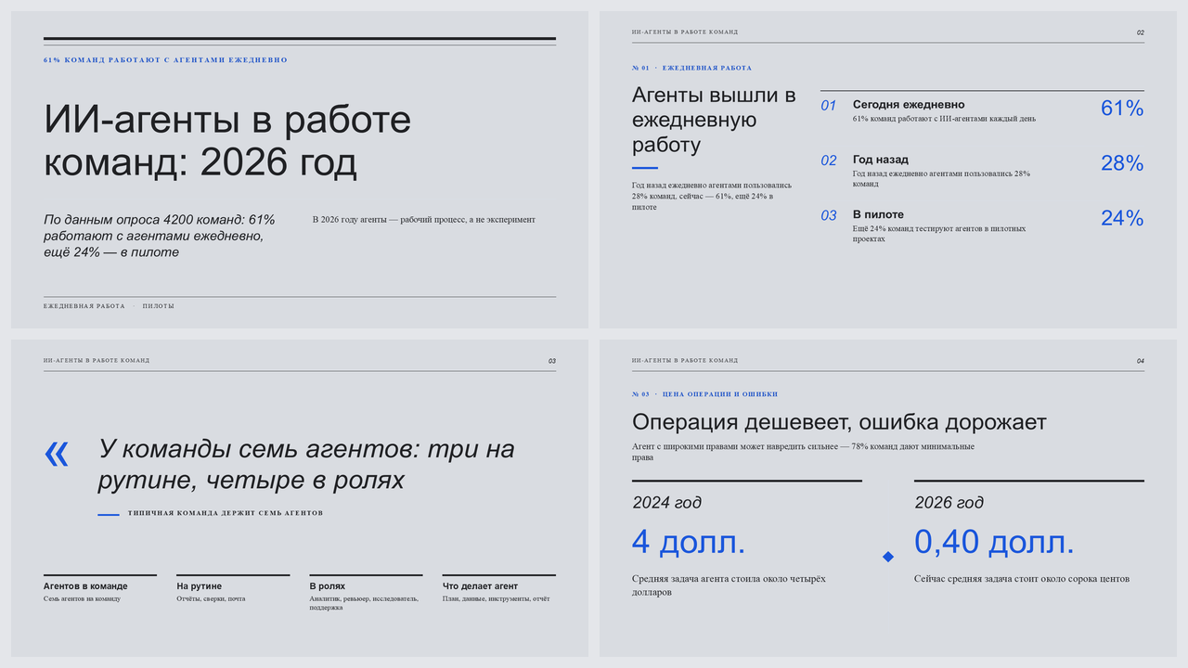1188x668 pixels.
Task: Select the text "План, данные, инструменты, отчёт"
Action: 496,598
